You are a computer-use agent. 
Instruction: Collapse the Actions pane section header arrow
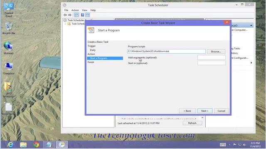click(x=251, y=25)
